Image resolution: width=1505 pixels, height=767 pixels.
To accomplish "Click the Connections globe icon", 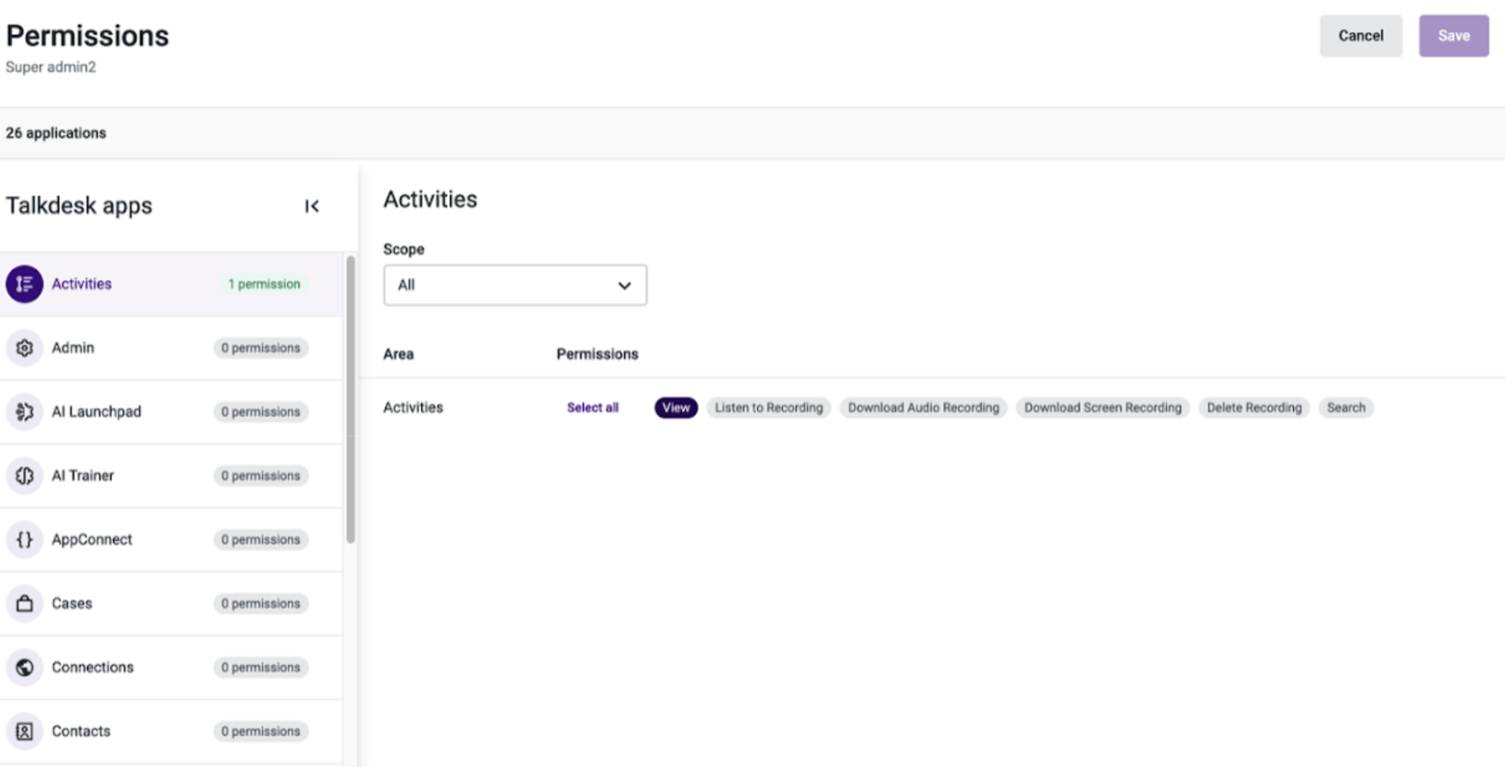I will click(24, 667).
